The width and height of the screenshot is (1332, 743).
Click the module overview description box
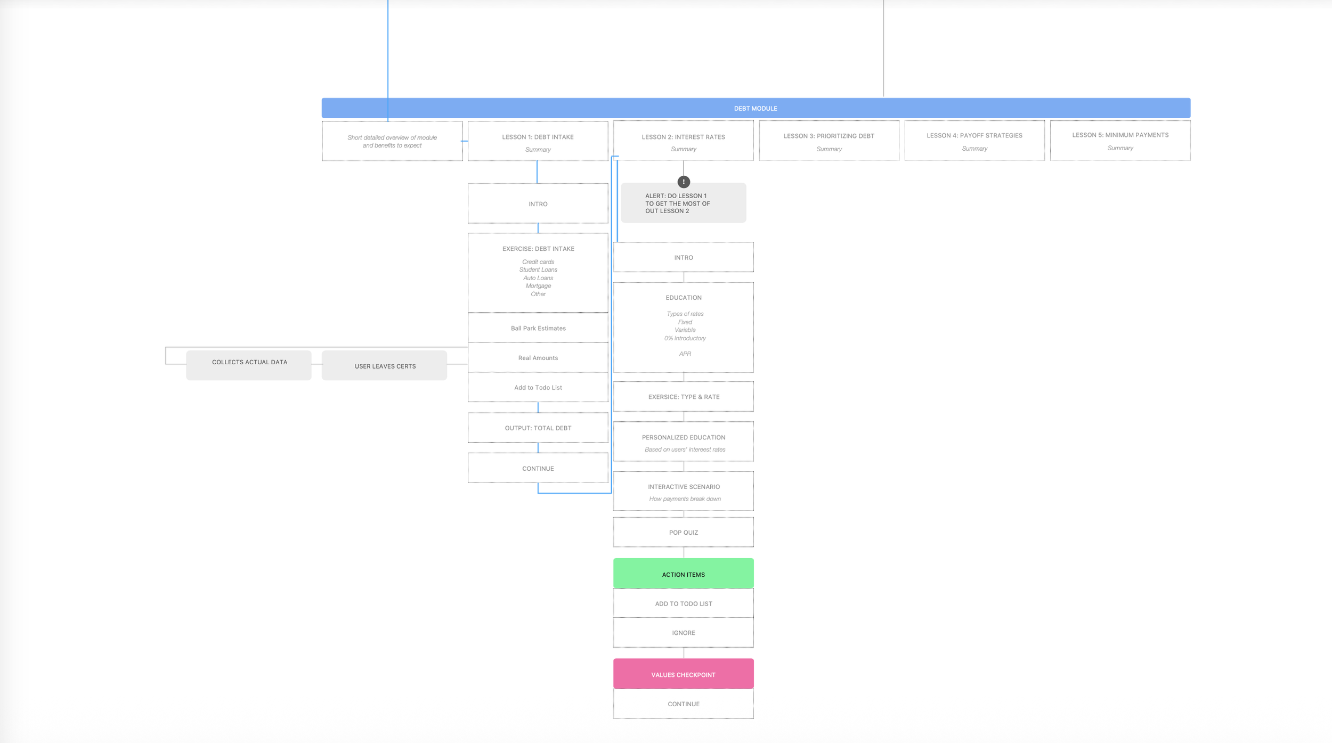pos(392,142)
